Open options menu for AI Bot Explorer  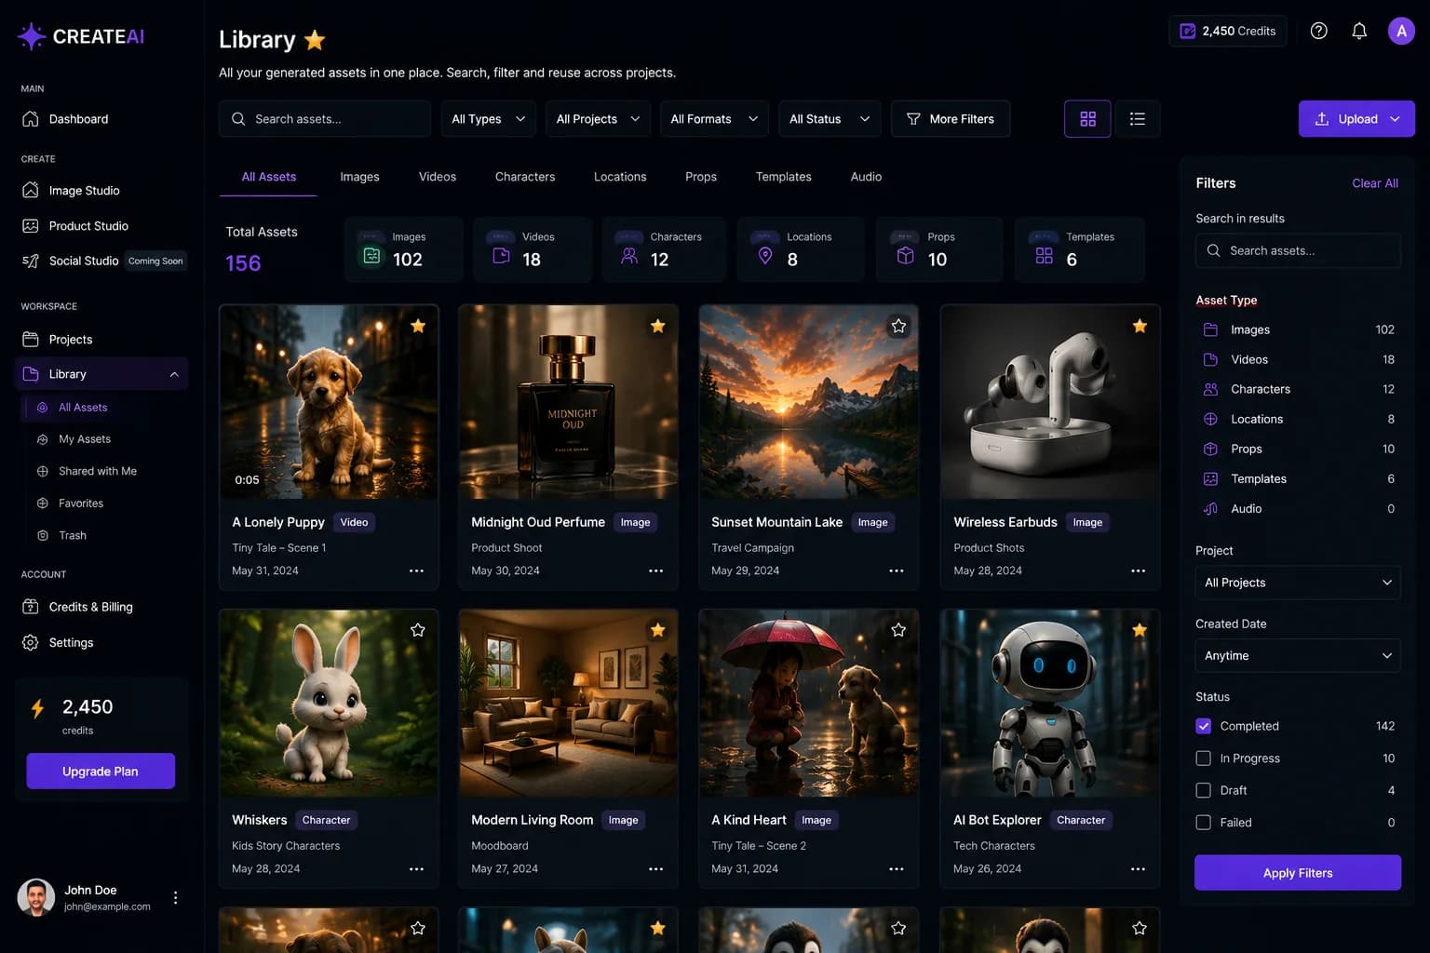pyautogui.click(x=1138, y=868)
